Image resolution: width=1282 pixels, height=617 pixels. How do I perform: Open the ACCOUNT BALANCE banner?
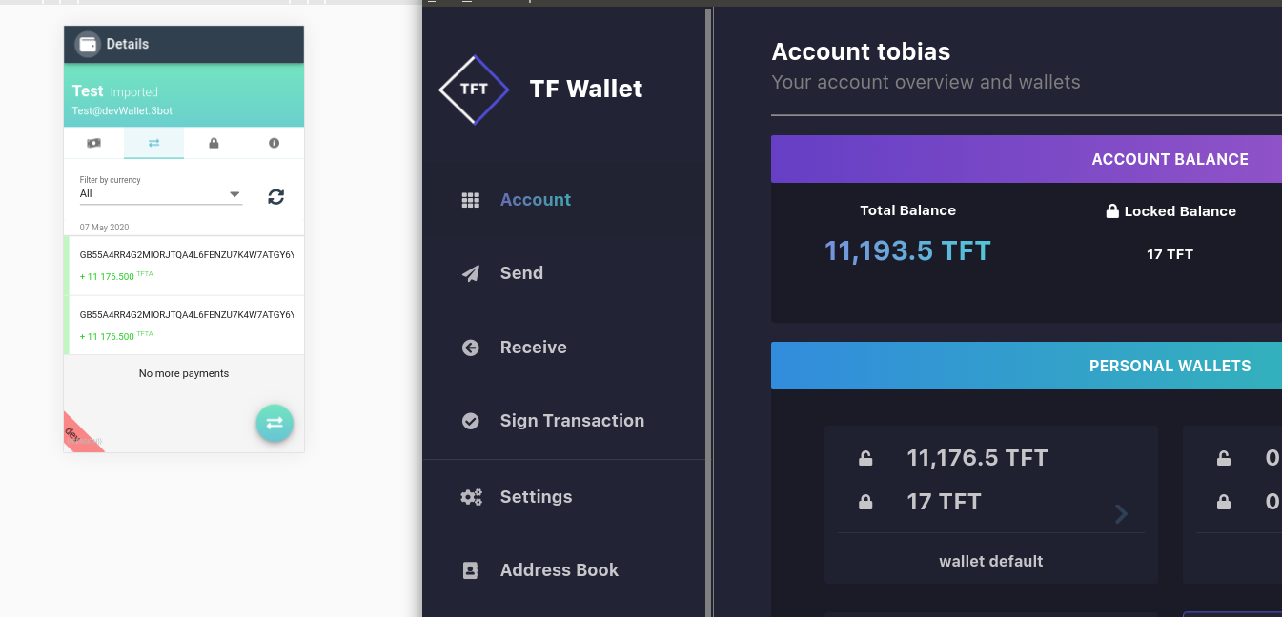1170,159
